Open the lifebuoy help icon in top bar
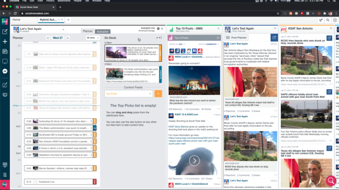Viewport: 339px width, 190px height. [x=335, y=20]
